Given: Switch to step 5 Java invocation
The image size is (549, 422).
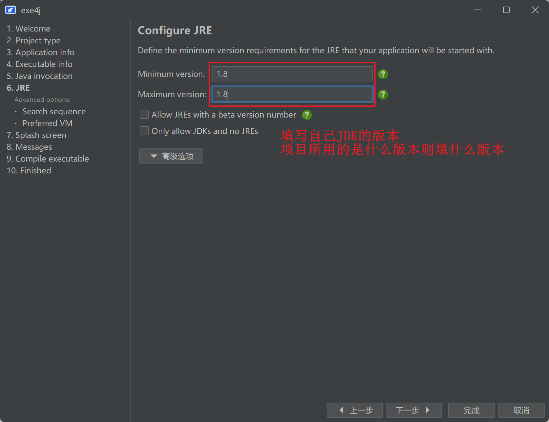Looking at the screenshot, I should coord(40,76).
